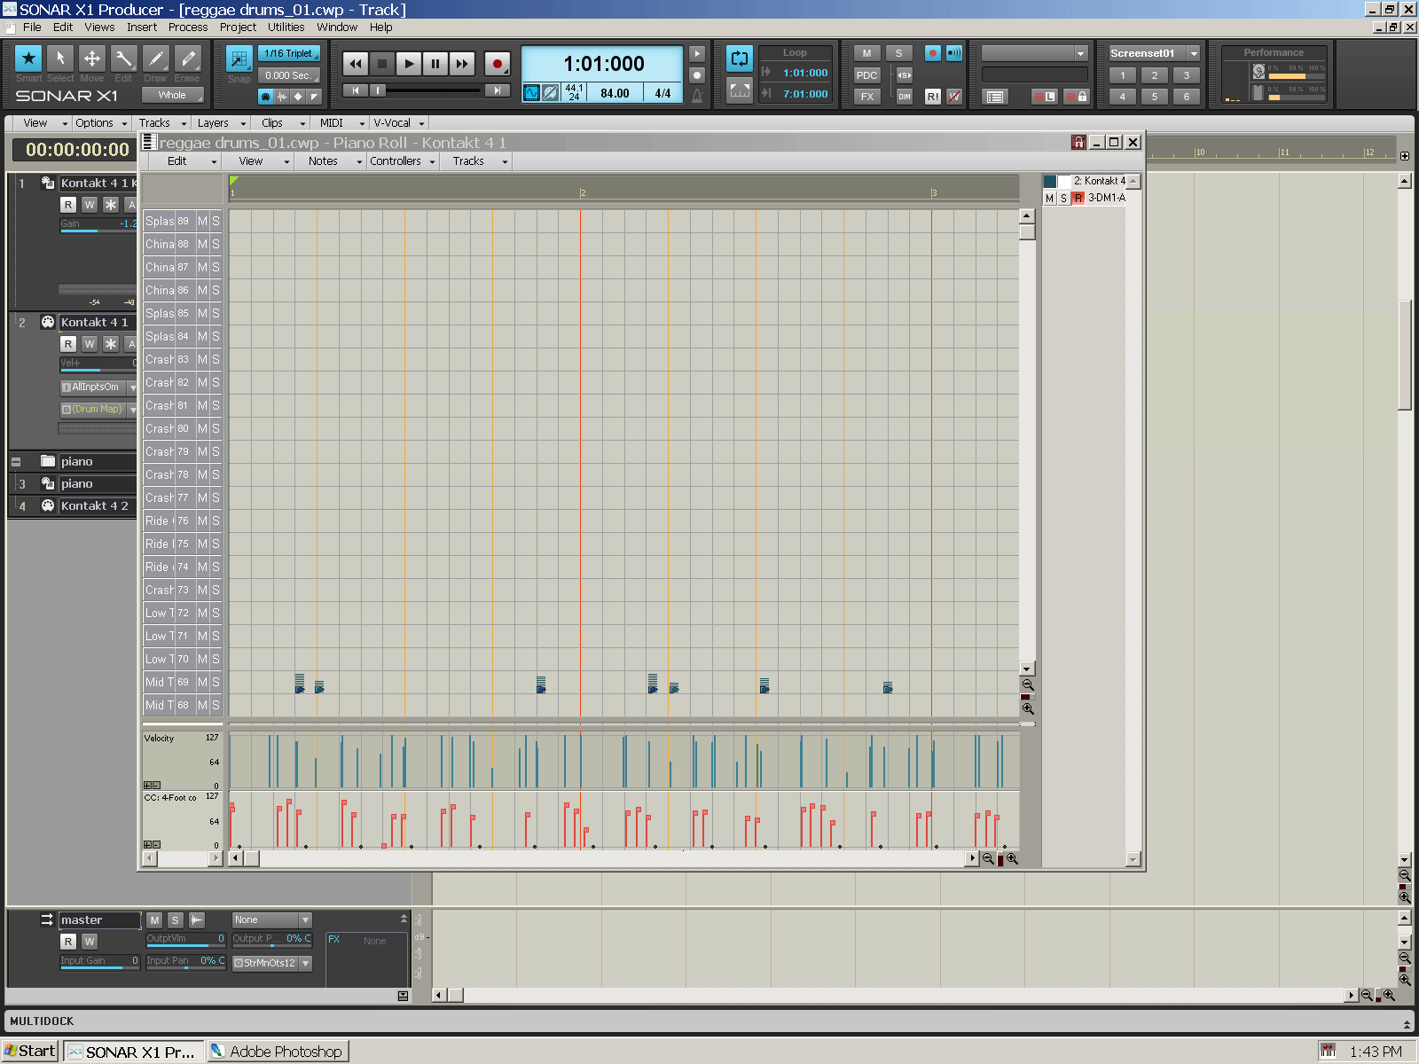Expand the master bus None dropdown
The image size is (1419, 1064).
click(x=305, y=920)
